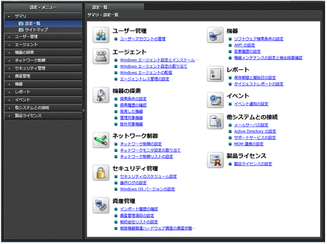Click the 機器 computer icon
The image size is (327, 244).
coord(215,35)
